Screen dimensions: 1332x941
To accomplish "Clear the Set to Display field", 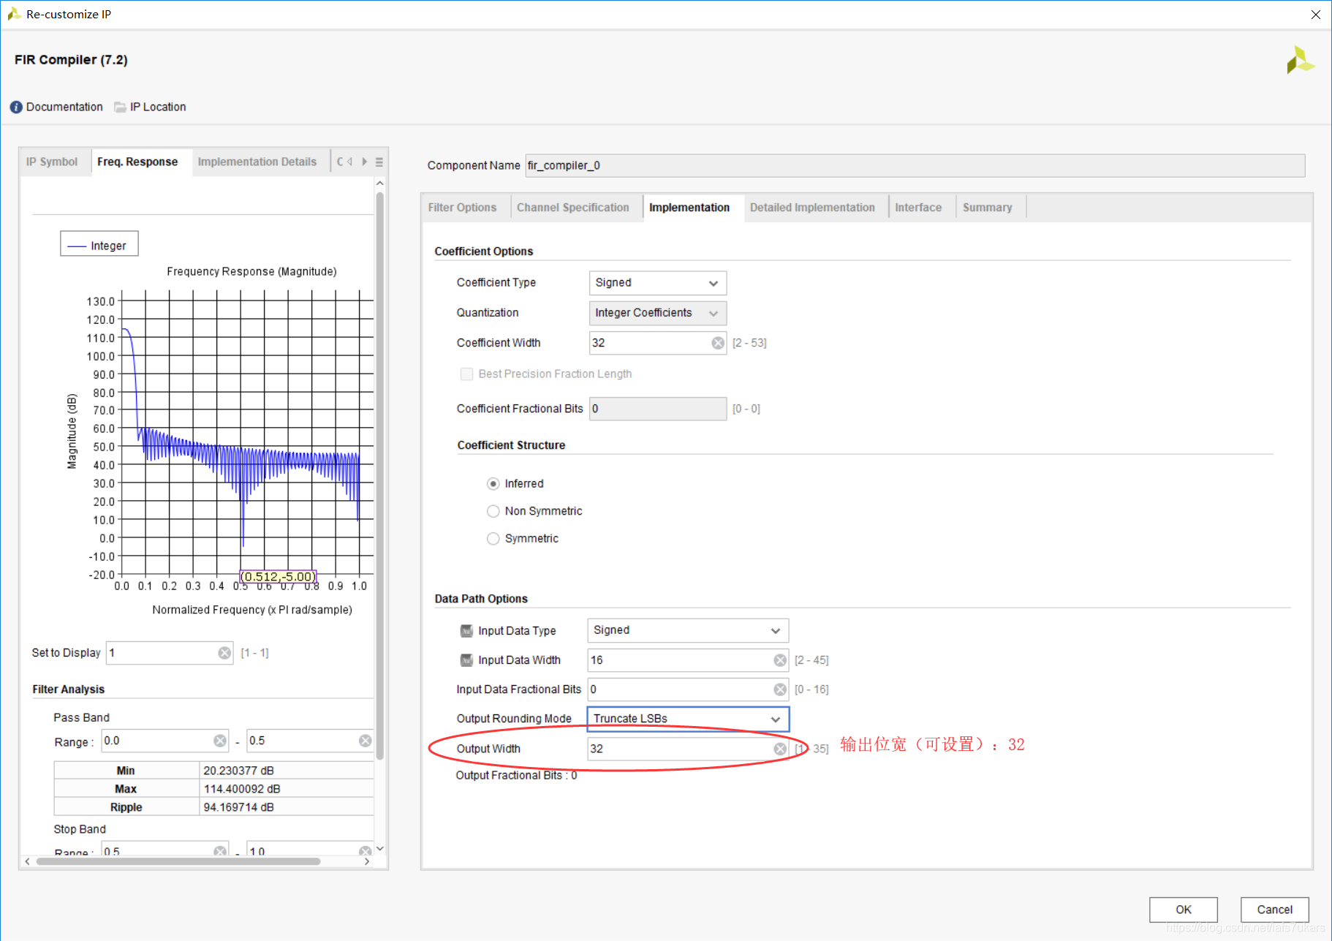I will (x=224, y=653).
